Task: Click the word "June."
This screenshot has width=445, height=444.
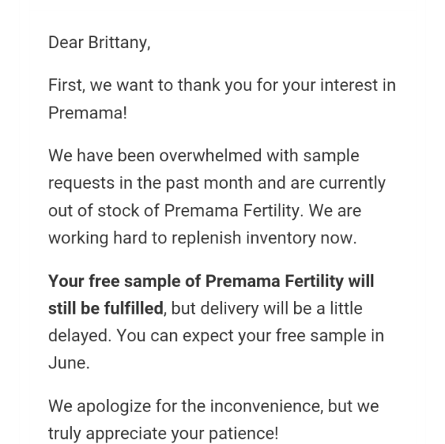Action: coord(69,363)
